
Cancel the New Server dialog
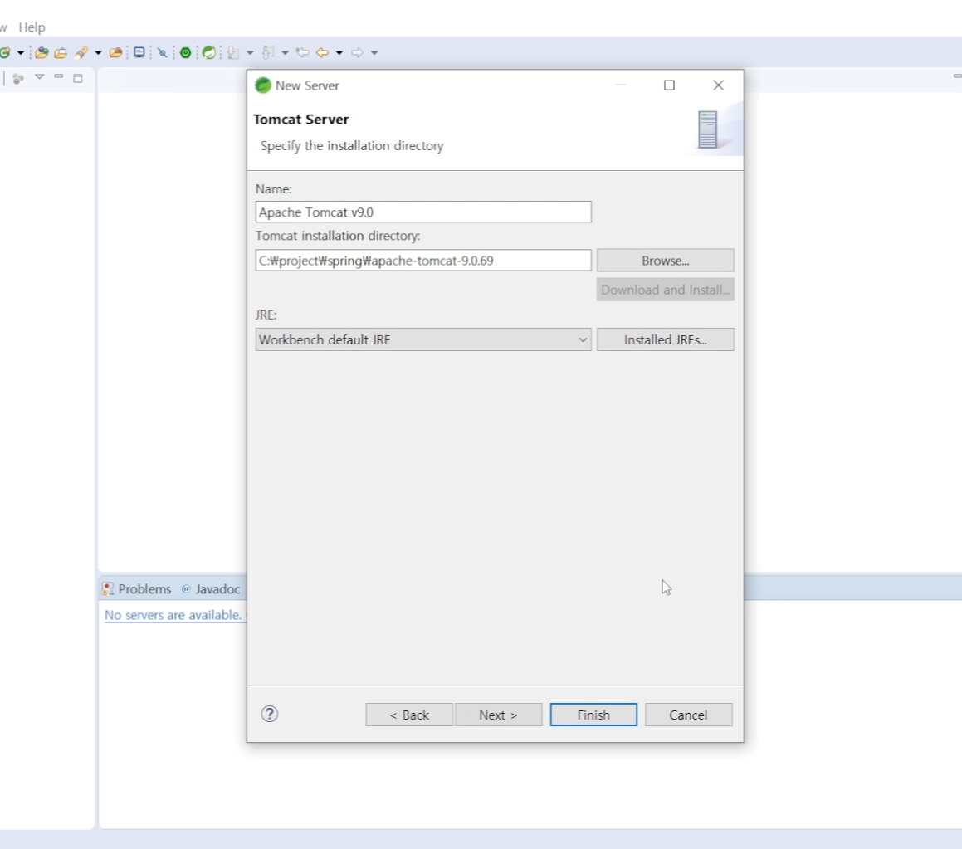(688, 715)
